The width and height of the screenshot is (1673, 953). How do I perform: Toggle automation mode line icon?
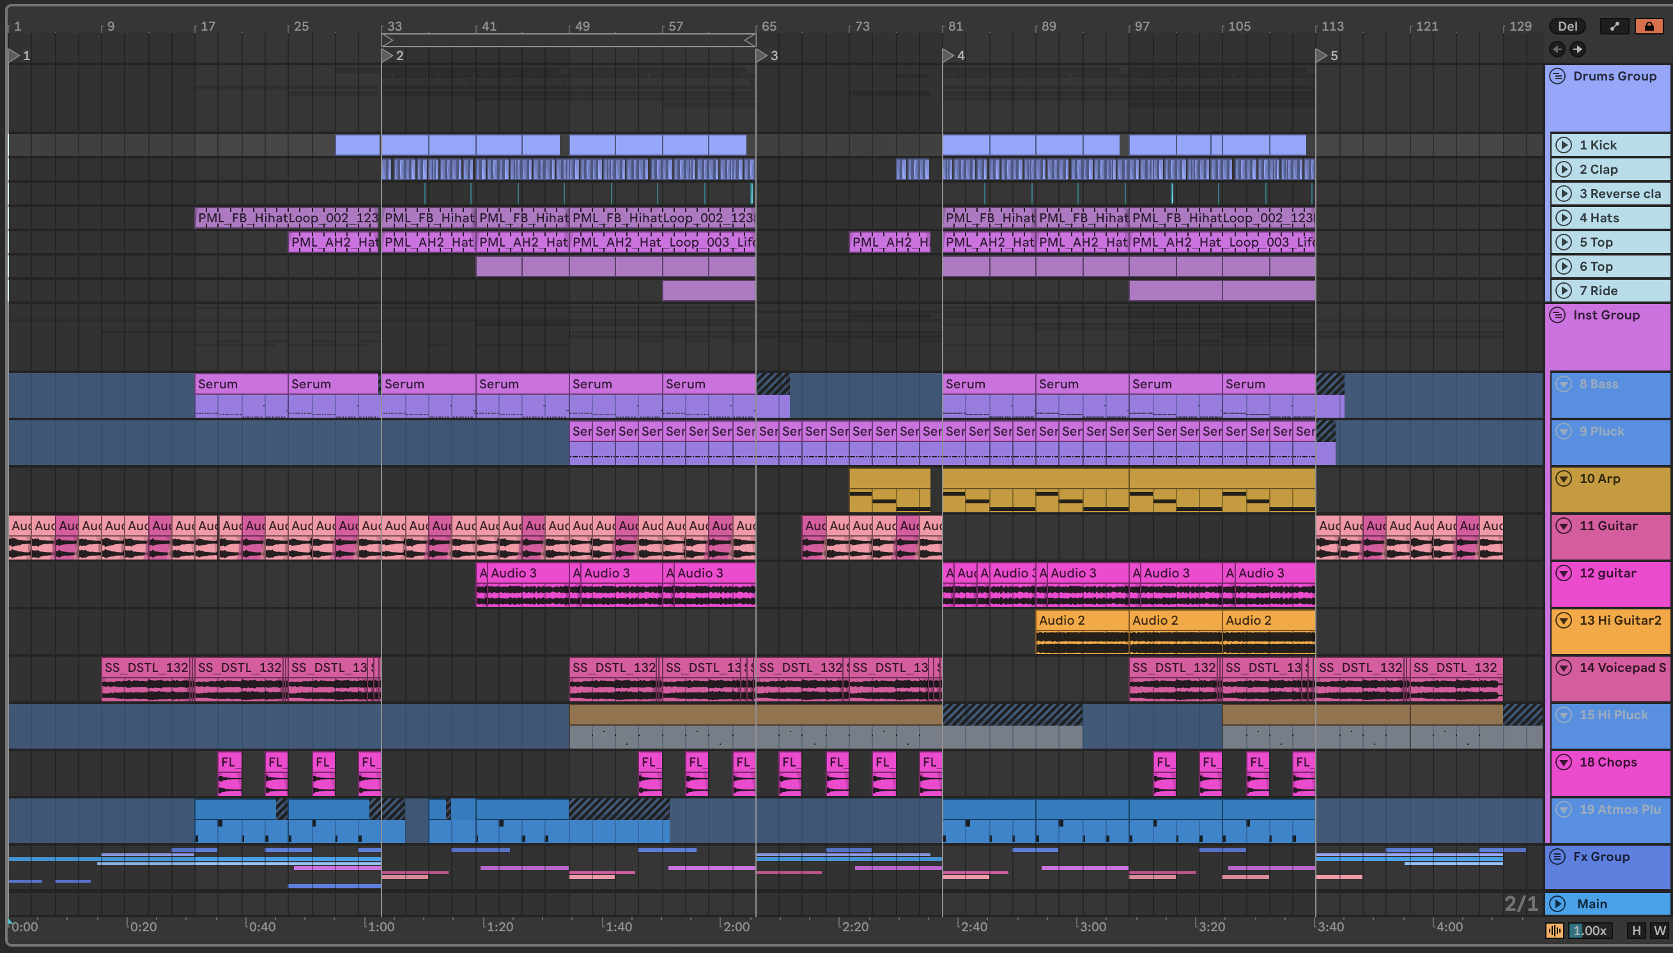pyautogui.click(x=1614, y=26)
